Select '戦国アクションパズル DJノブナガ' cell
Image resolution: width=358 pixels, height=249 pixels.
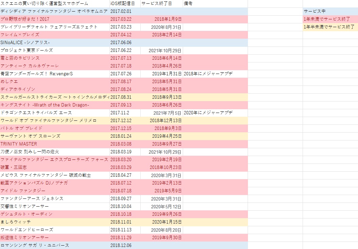click(55, 183)
